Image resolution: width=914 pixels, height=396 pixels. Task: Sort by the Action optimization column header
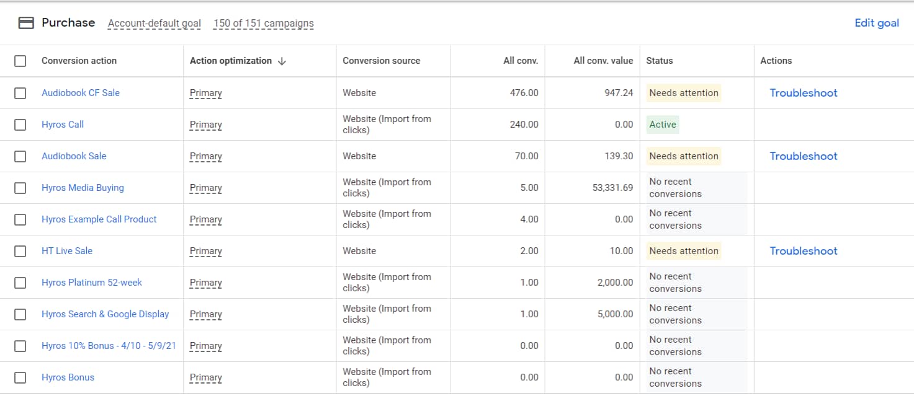[231, 61]
